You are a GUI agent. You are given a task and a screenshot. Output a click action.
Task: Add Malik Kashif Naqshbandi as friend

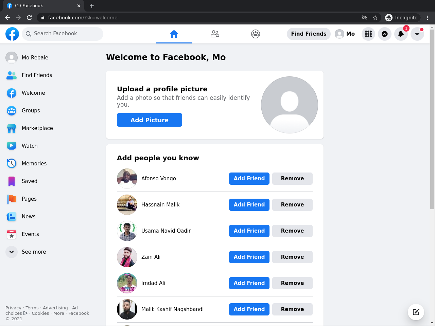coord(249,309)
